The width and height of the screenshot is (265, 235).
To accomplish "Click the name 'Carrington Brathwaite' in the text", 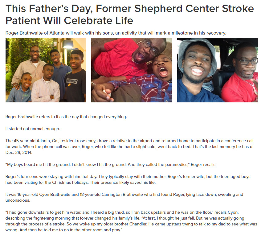I will pos(122,195).
